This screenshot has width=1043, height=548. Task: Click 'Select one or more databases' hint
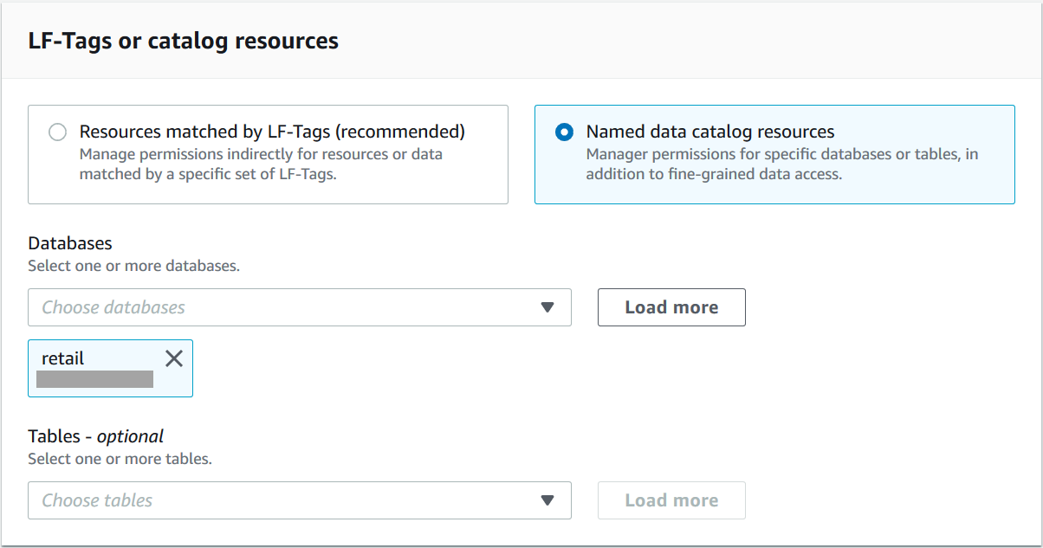(x=133, y=266)
